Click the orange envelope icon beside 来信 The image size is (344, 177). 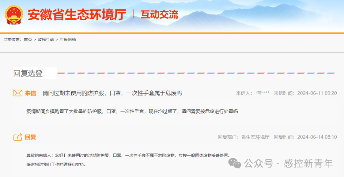[x=18, y=93]
